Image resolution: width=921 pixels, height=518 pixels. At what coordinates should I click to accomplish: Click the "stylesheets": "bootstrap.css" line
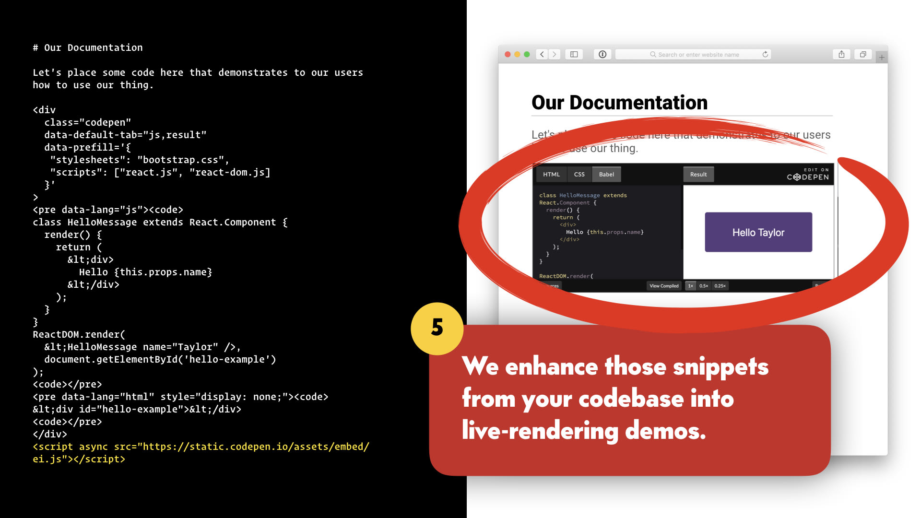(x=140, y=160)
